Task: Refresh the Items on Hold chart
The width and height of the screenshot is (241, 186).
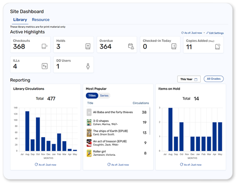Action: tap(181, 164)
